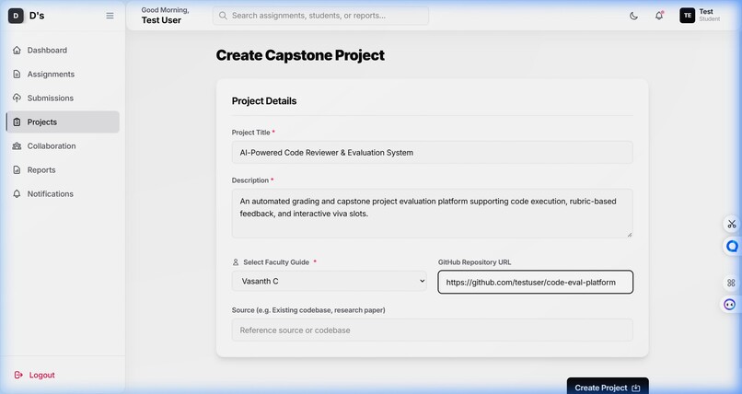The width and height of the screenshot is (742, 394).
Task: Click the Reports file icon
Action: point(17,169)
